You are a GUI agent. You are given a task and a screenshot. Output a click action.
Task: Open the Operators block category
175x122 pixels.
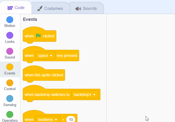coord(10,114)
